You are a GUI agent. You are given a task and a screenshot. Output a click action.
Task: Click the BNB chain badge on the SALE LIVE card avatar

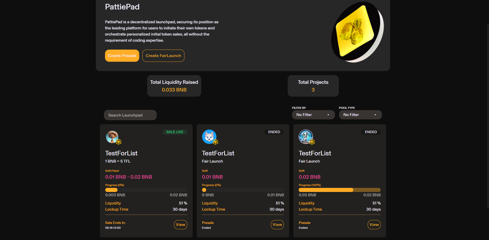point(119,142)
